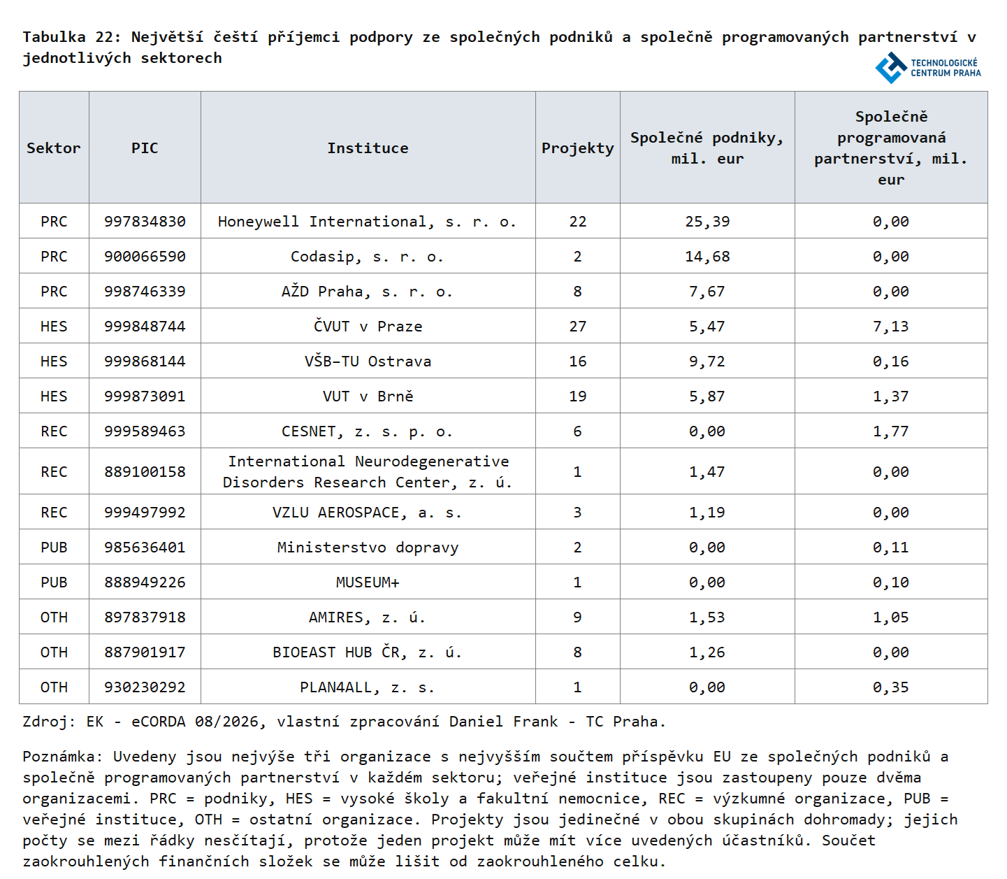The image size is (1007, 879).
Task: Select 'VZLU AEROSPACE, a. s.' cell
Action: coord(368,513)
